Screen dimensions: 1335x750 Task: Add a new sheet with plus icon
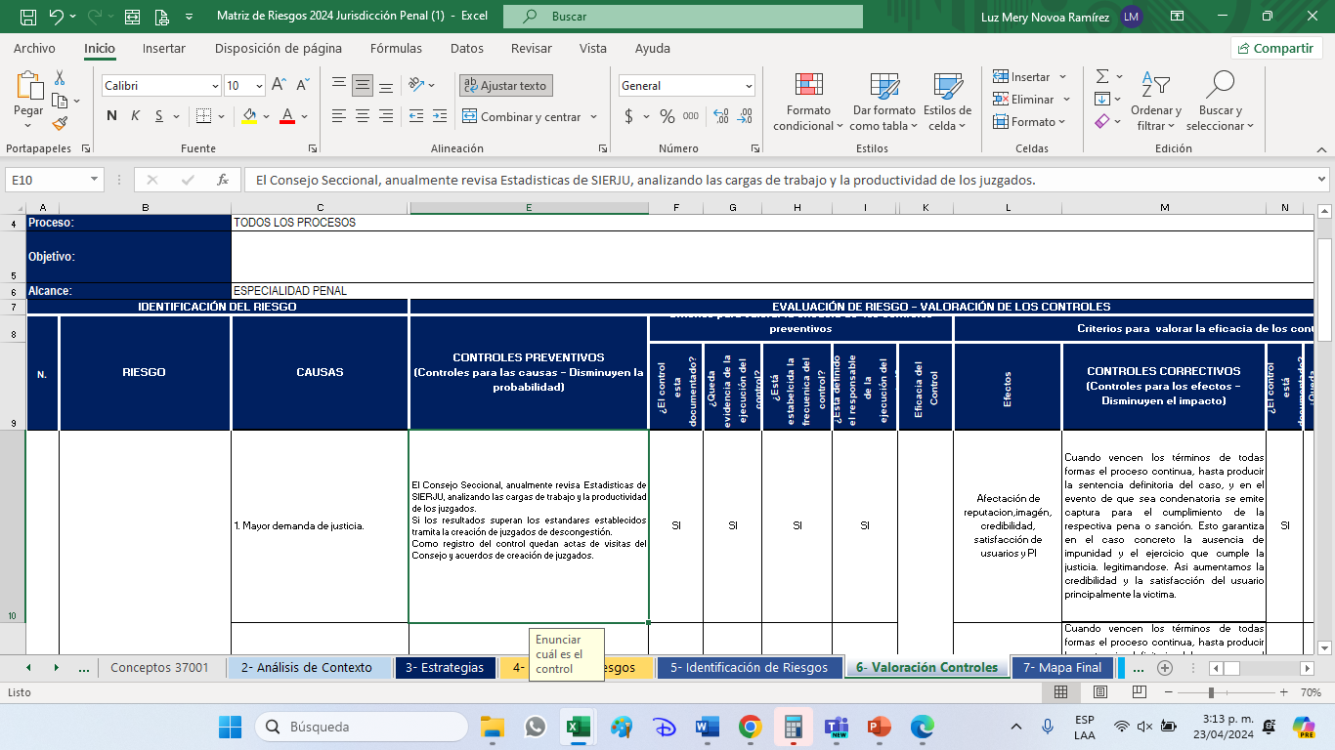click(1164, 668)
